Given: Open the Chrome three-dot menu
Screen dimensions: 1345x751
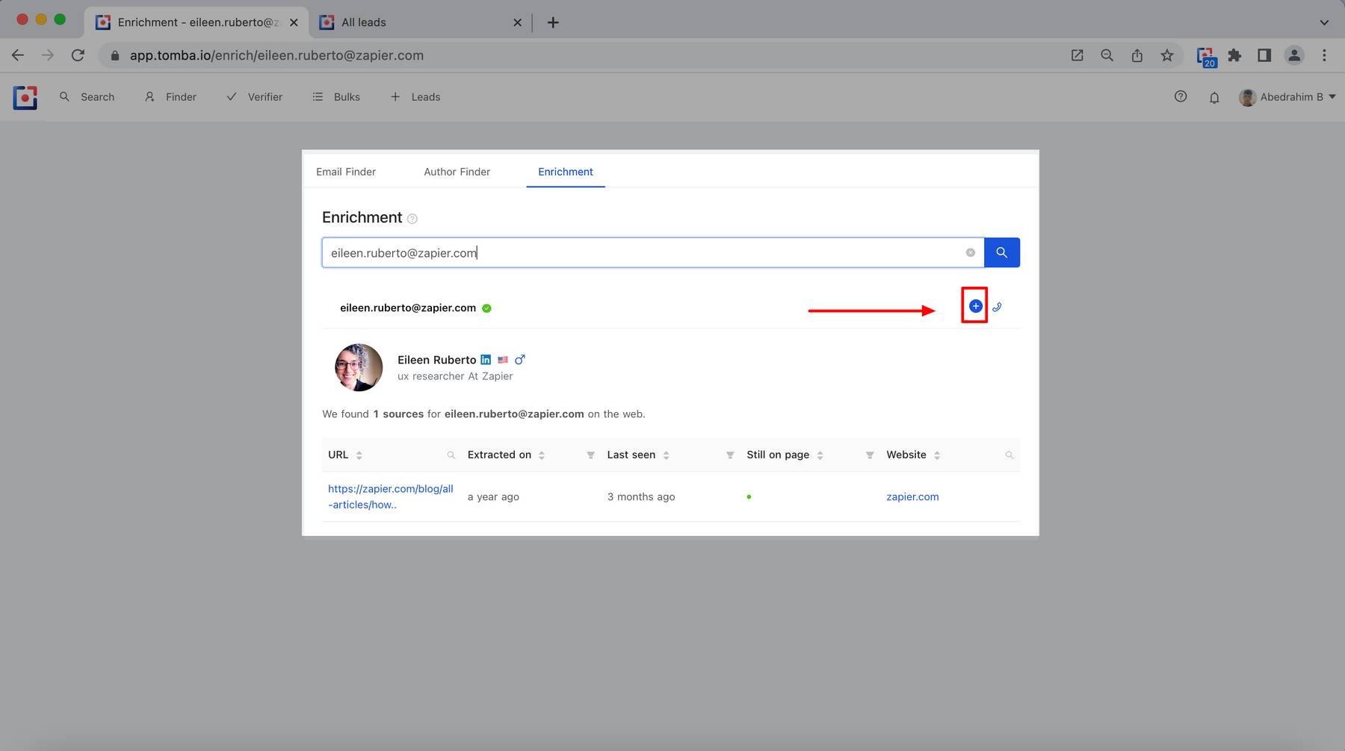Looking at the screenshot, I should coord(1324,55).
